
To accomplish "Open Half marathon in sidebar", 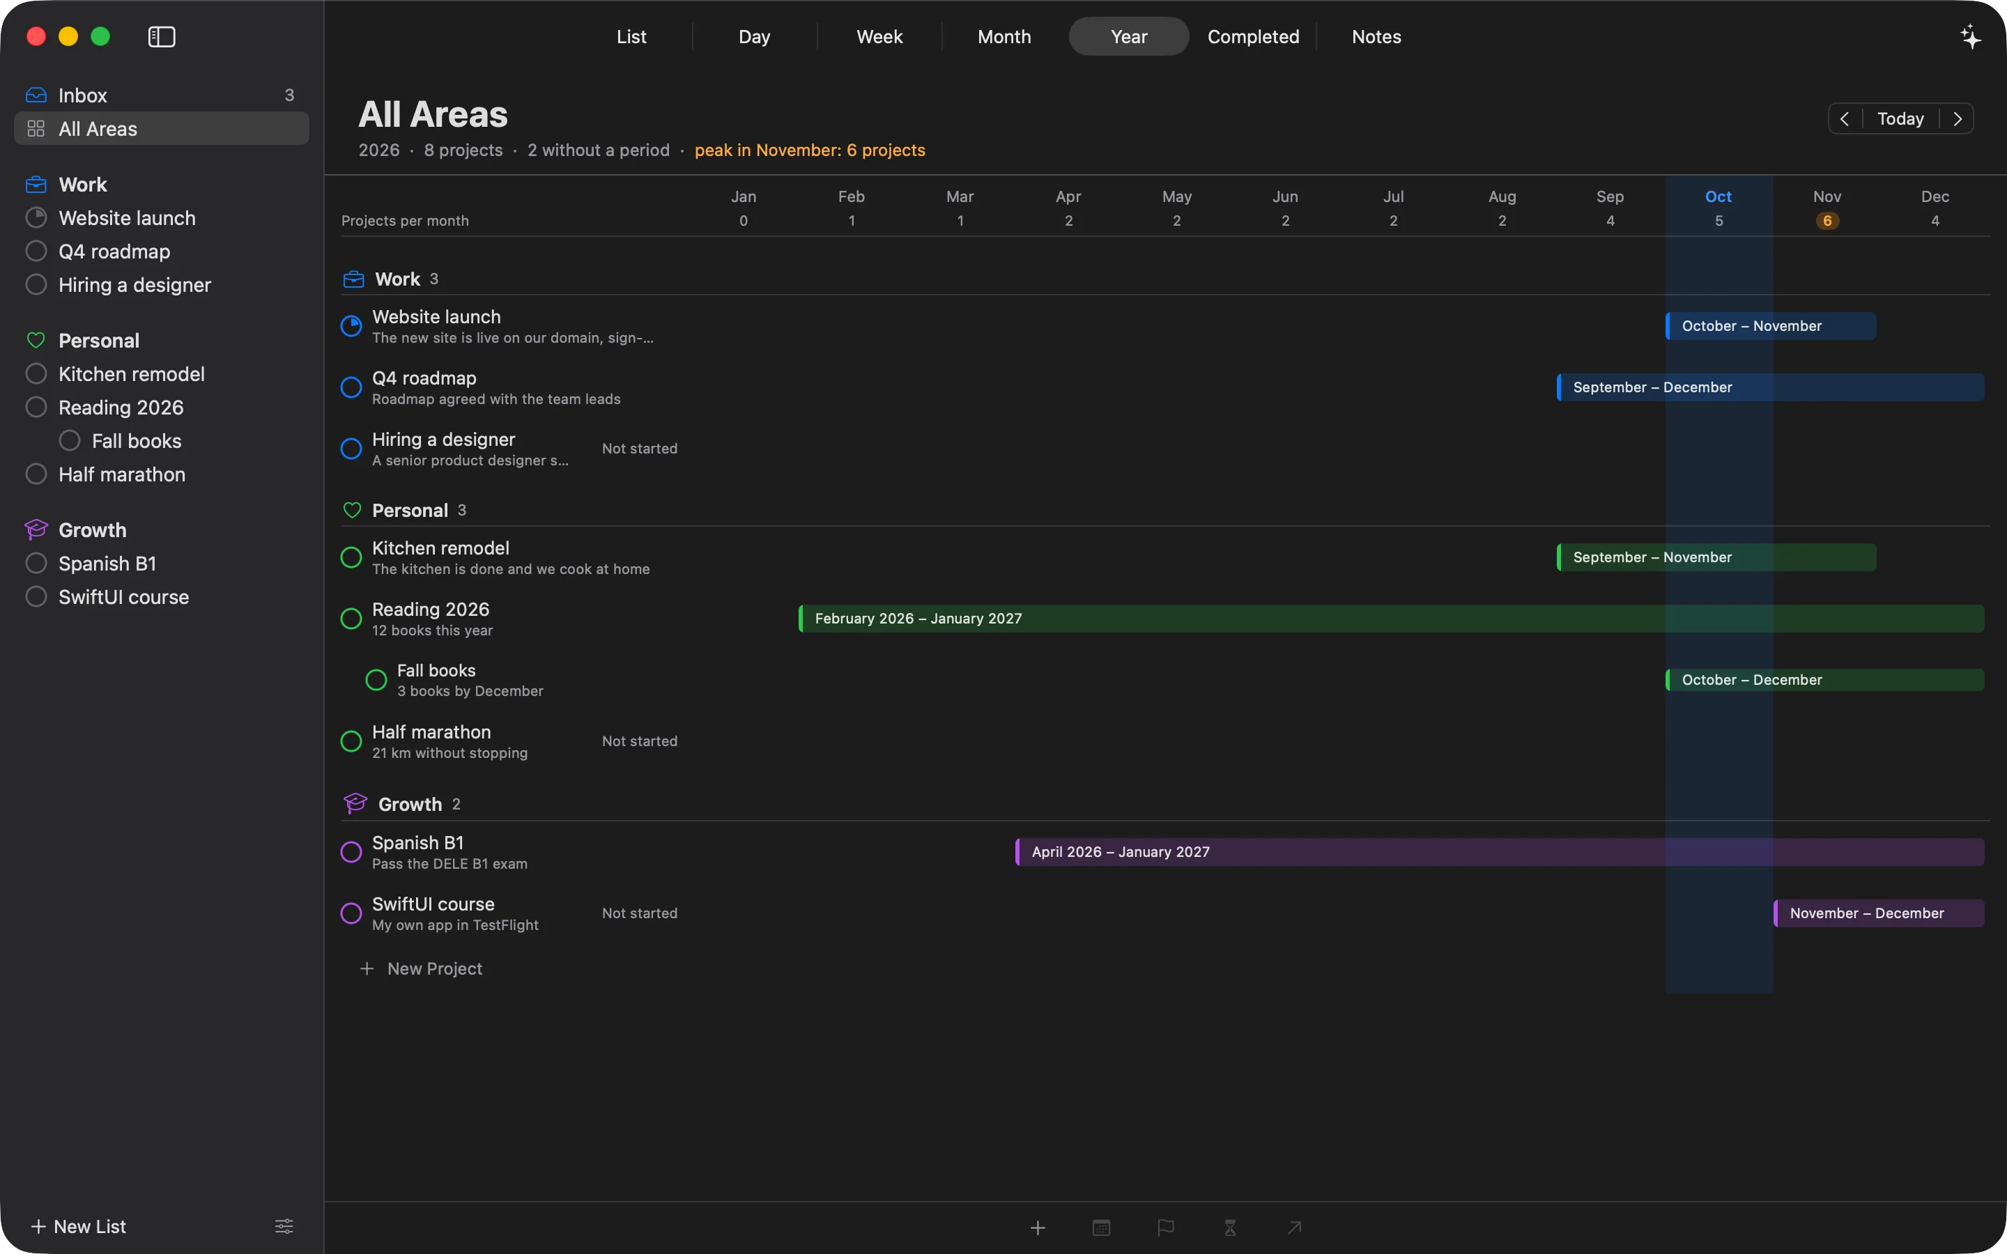I will (x=162, y=474).
